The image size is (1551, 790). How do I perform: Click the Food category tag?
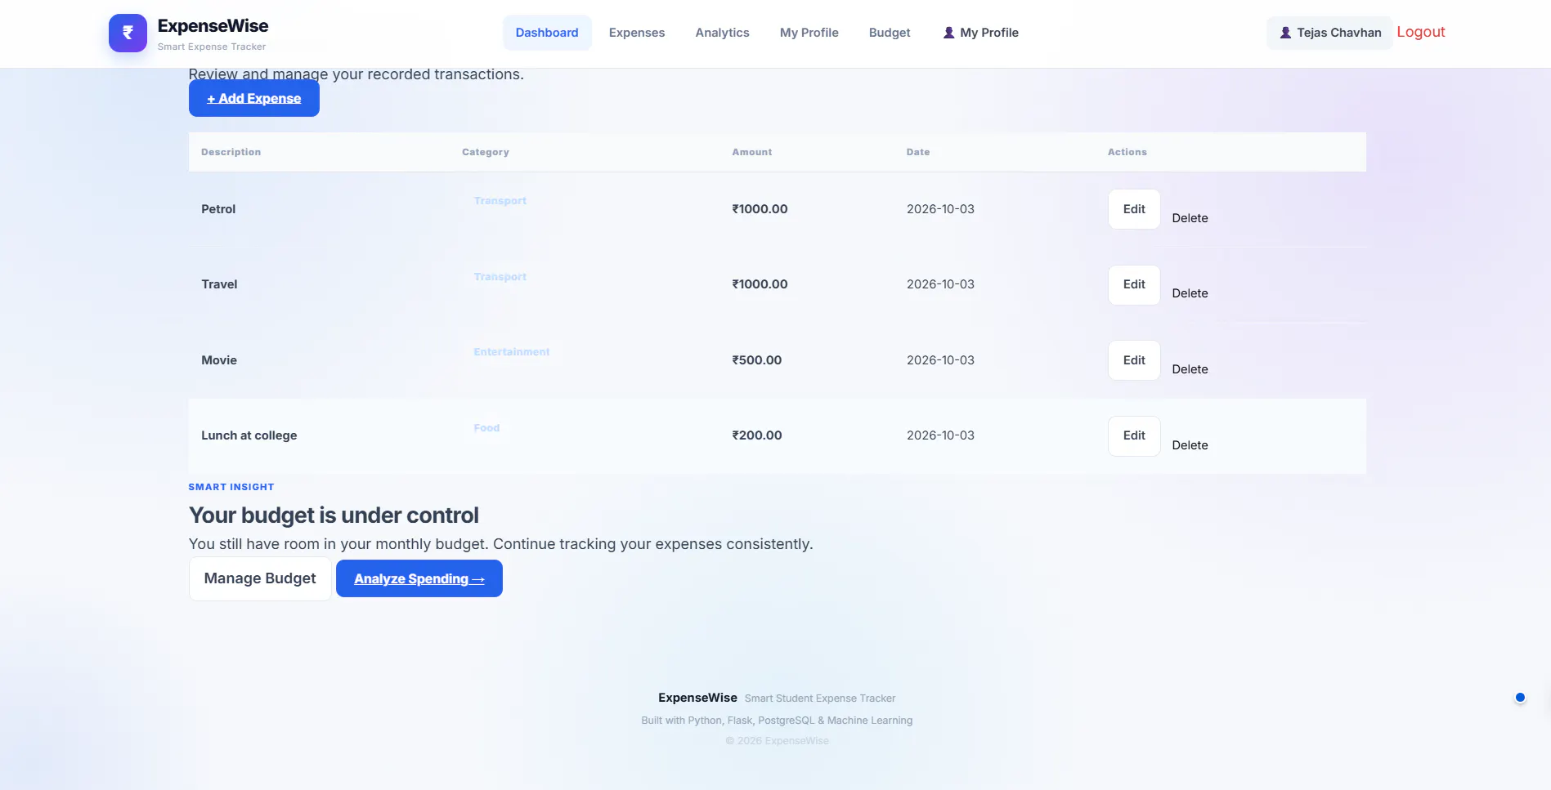tap(486, 428)
